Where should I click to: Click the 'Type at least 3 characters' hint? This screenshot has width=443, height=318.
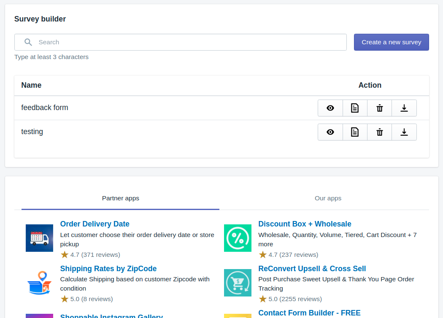click(x=51, y=57)
